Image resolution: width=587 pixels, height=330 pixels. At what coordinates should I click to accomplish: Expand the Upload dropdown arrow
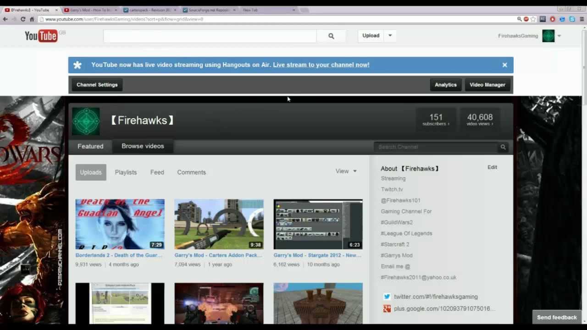point(390,36)
